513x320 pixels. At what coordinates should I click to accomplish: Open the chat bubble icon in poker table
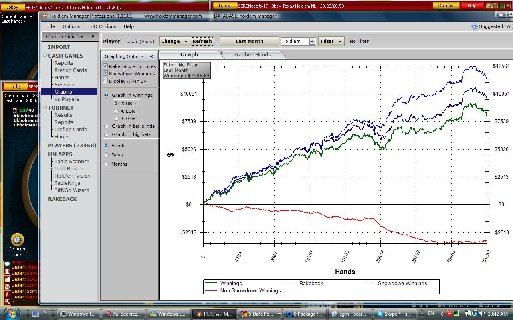coord(7,264)
